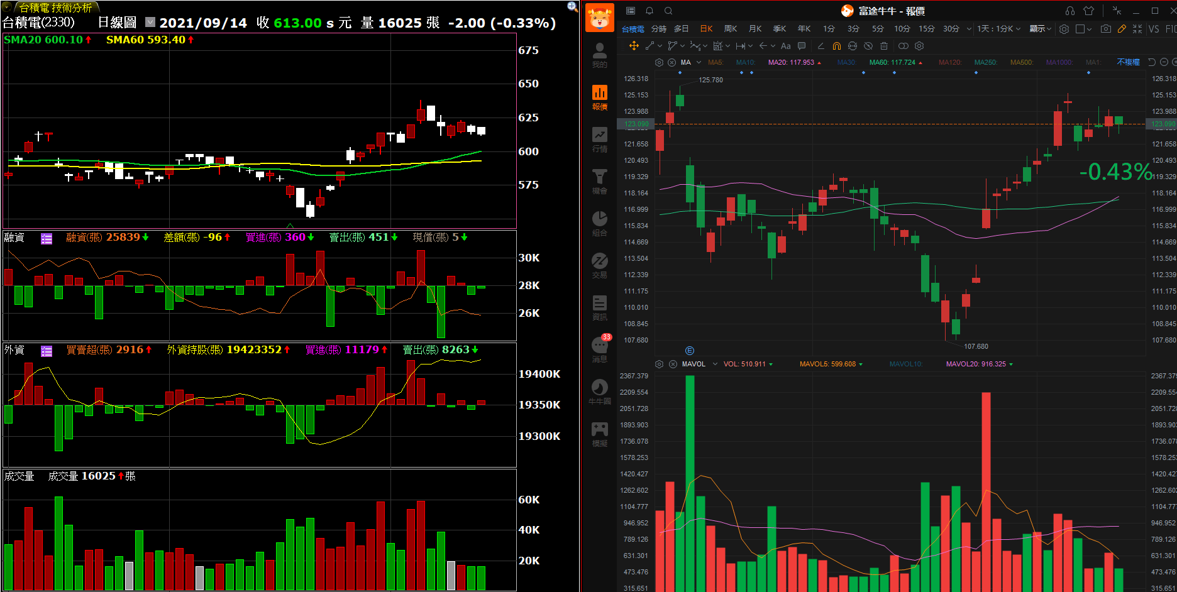Open 融資 panel purple list icon
This screenshot has width=1177, height=592.
tap(47, 238)
